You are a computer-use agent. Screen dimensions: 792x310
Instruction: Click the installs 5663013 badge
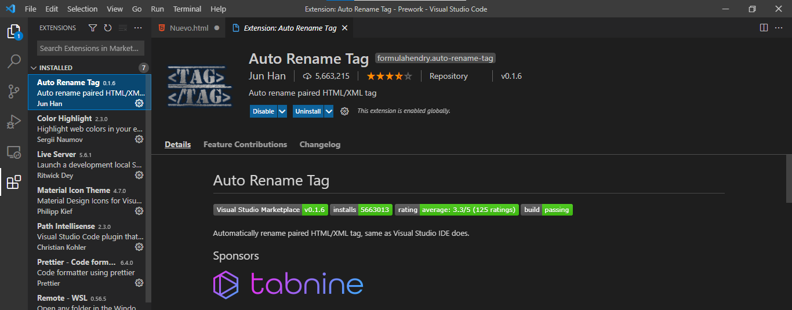click(362, 210)
